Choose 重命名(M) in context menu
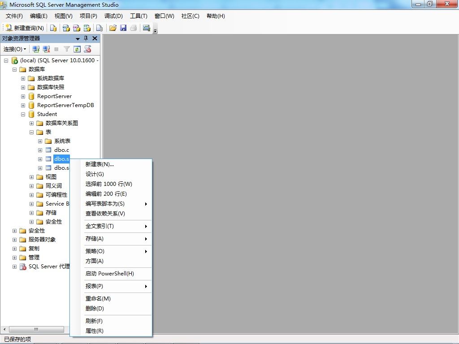459x344 pixels. click(x=116, y=299)
